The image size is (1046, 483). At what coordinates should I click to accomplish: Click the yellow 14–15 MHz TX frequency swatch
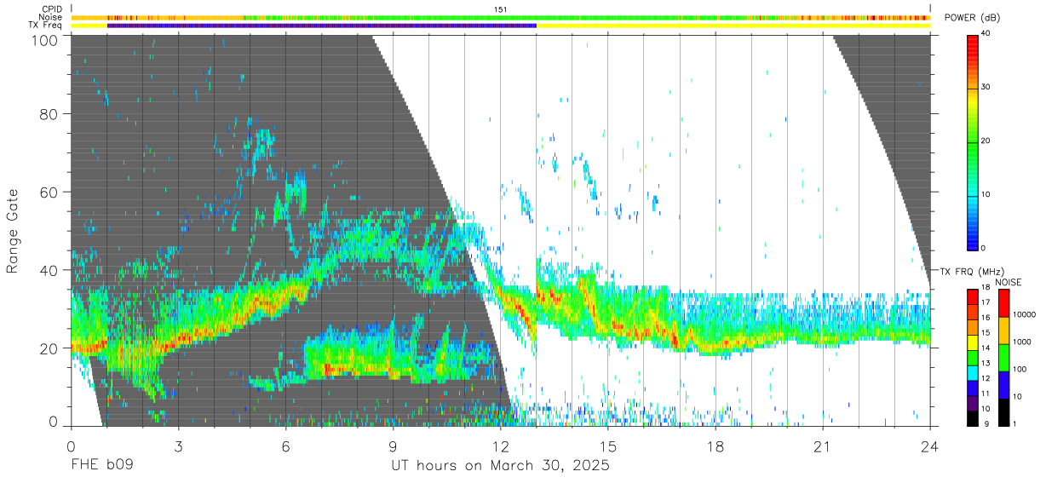pyautogui.click(x=973, y=342)
